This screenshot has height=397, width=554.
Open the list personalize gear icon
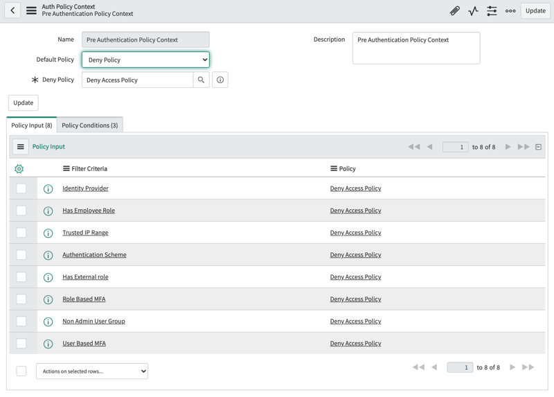coord(19,169)
